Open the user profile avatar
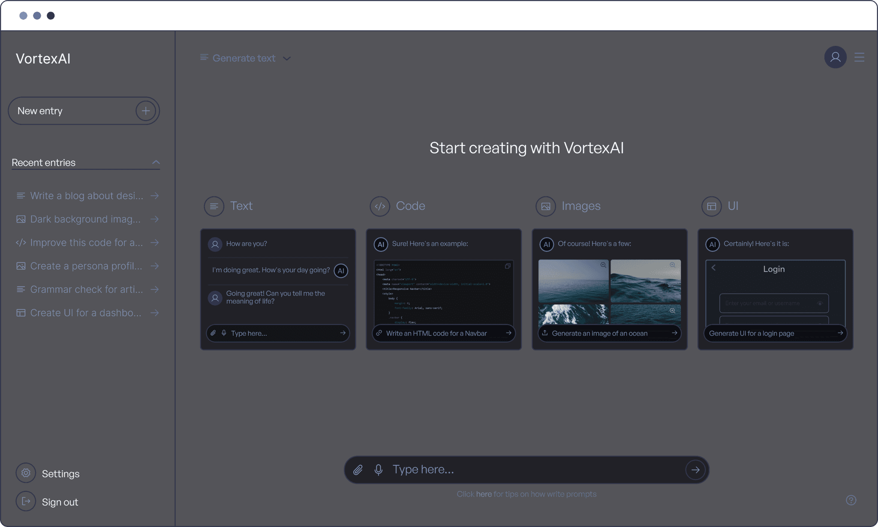 click(x=835, y=57)
